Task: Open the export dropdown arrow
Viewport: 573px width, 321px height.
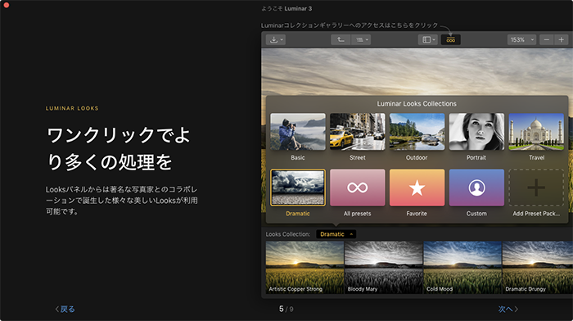Action: (x=282, y=40)
